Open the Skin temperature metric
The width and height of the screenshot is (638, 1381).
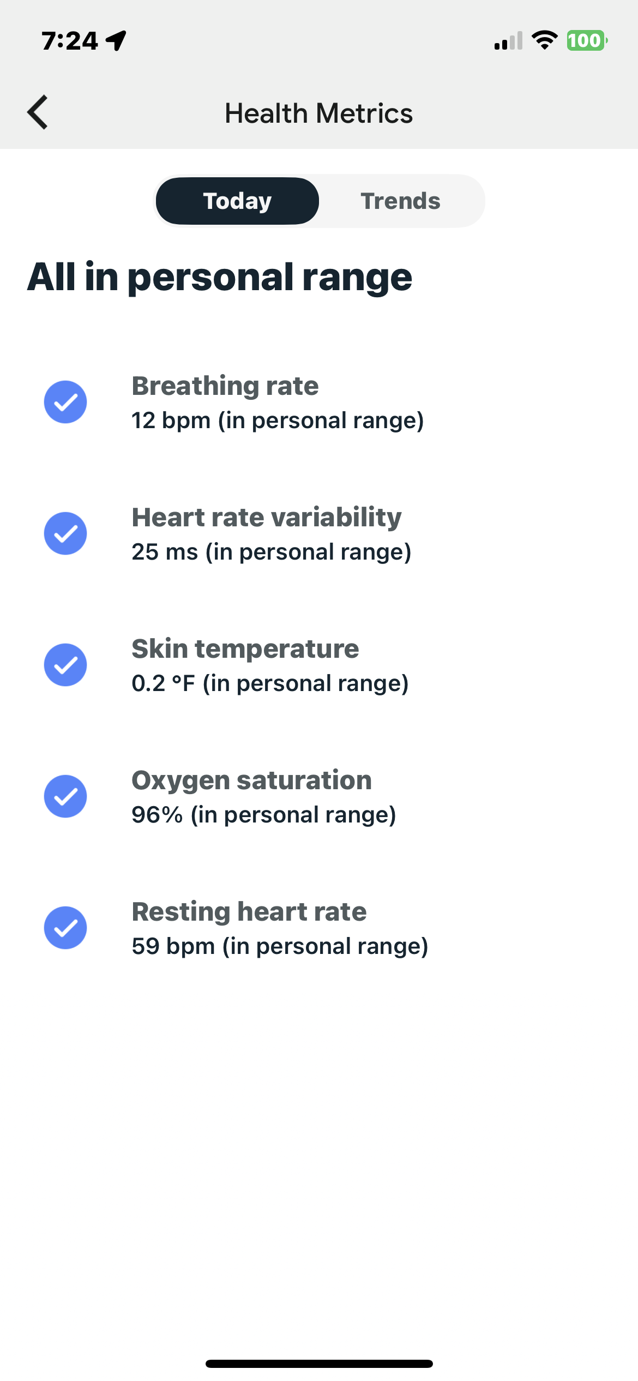(x=270, y=665)
